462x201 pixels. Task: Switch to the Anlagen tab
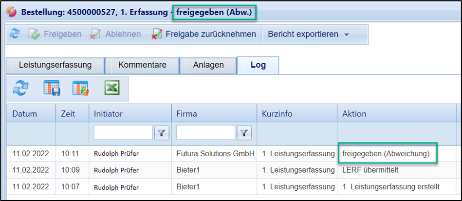(208, 65)
